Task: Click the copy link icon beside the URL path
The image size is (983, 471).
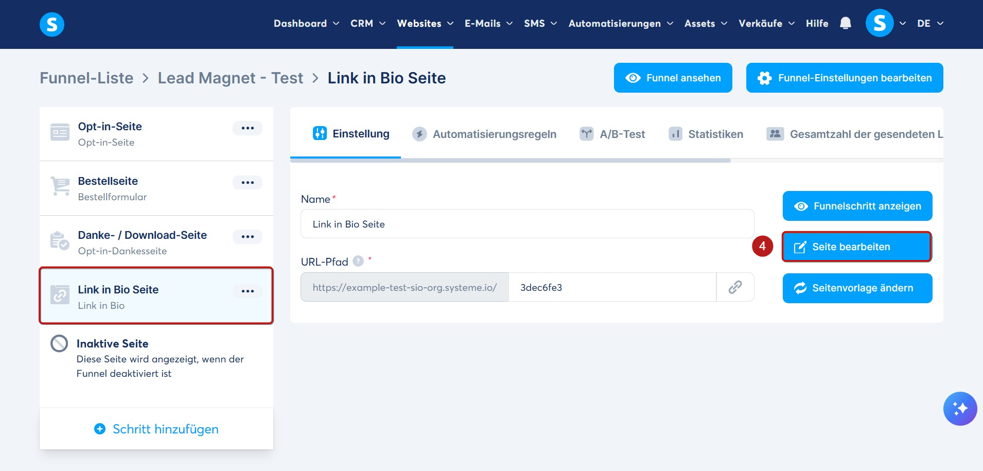Action: [x=735, y=287]
